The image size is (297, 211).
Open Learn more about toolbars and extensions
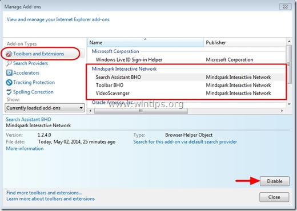(50, 199)
